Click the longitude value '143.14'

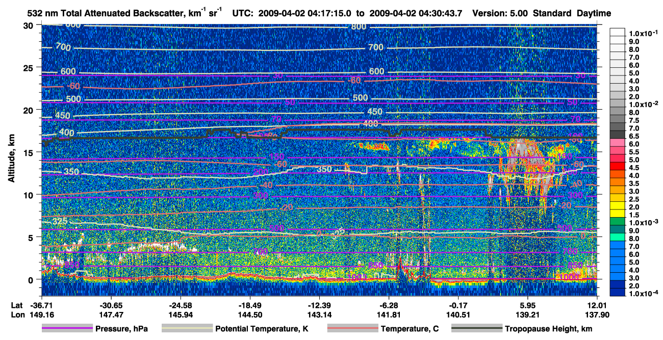point(319,315)
